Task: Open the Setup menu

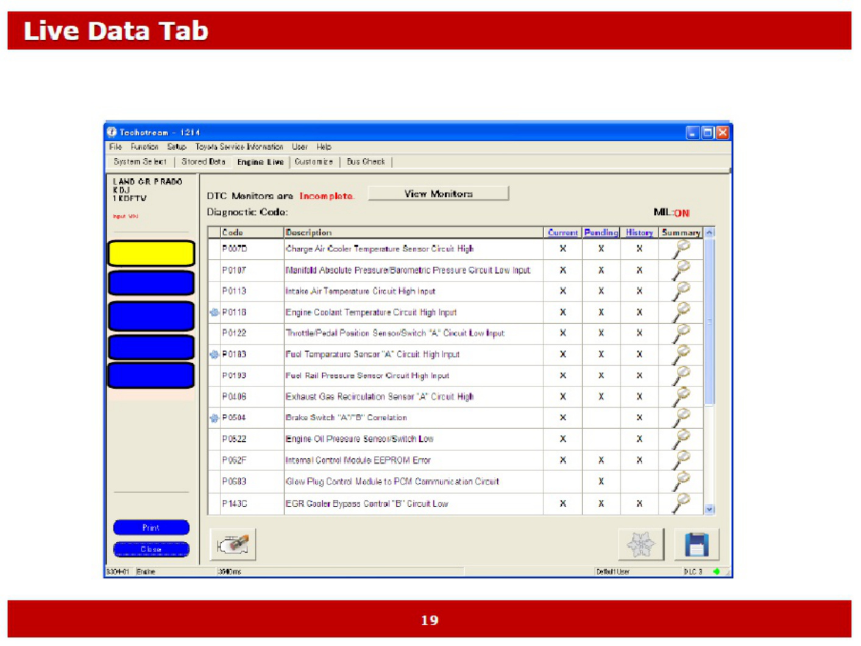Action: click(x=177, y=147)
